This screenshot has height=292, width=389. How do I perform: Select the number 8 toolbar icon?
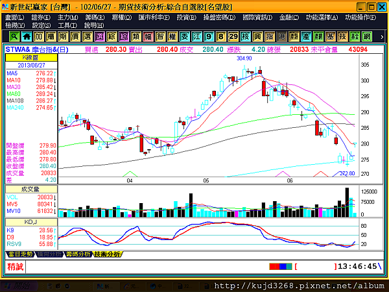(x=221, y=37)
